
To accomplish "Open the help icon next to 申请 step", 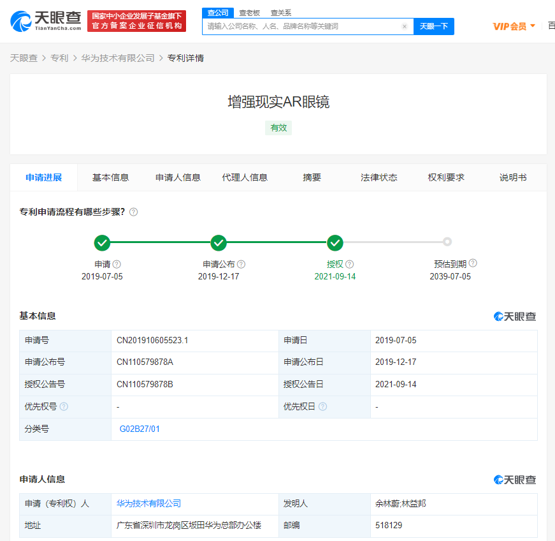I will coord(117,264).
